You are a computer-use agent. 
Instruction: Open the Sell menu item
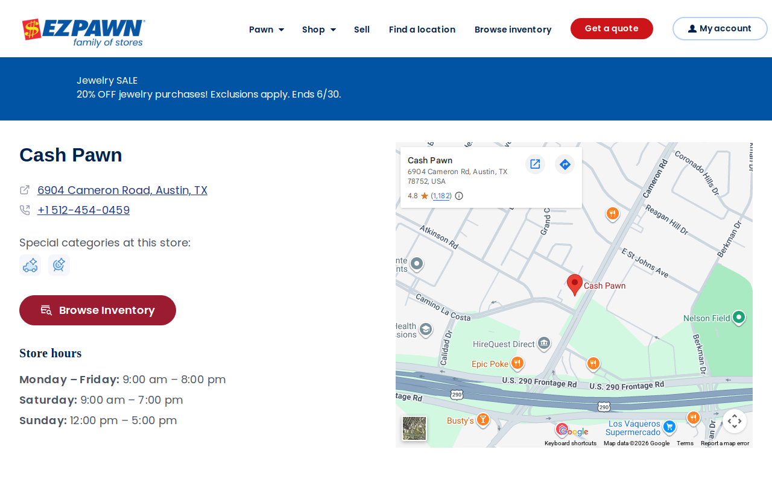[x=362, y=30]
